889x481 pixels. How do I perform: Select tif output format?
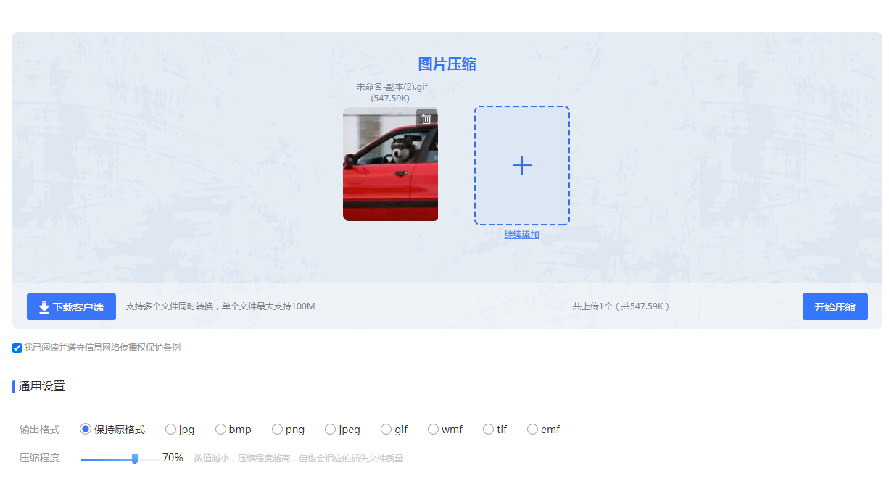489,430
